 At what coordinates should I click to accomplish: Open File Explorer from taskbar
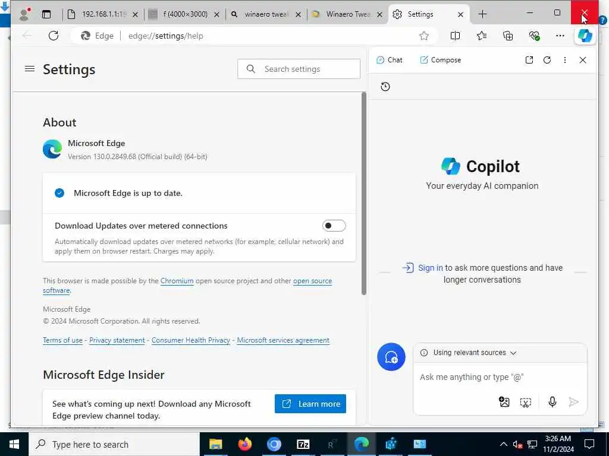coord(215,444)
